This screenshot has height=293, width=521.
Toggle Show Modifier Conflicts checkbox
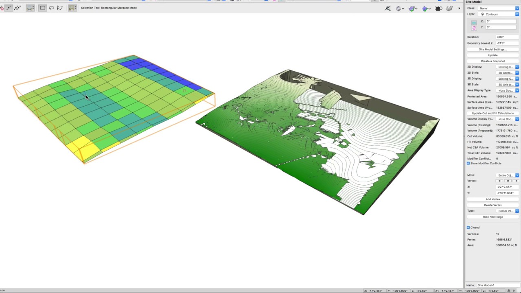click(468, 163)
